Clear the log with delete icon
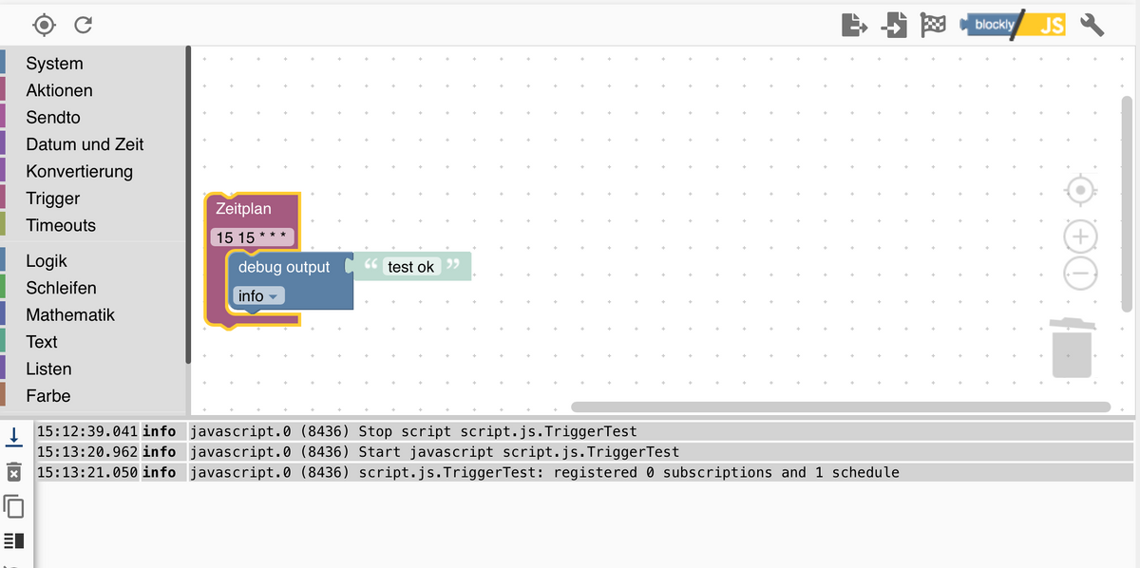Viewport: 1140px width, 568px height. (x=14, y=471)
